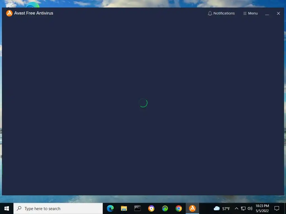Viewport: 286px width, 214px height.
Task: Open File Explorer from the taskbar
Action: click(124, 208)
